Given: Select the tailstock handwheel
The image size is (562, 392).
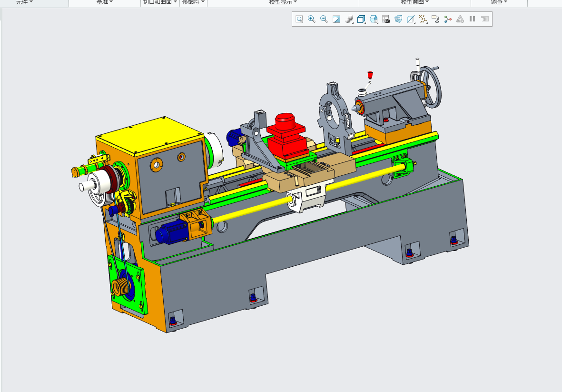Looking at the screenshot, I should pyautogui.click(x=431, y=87).
